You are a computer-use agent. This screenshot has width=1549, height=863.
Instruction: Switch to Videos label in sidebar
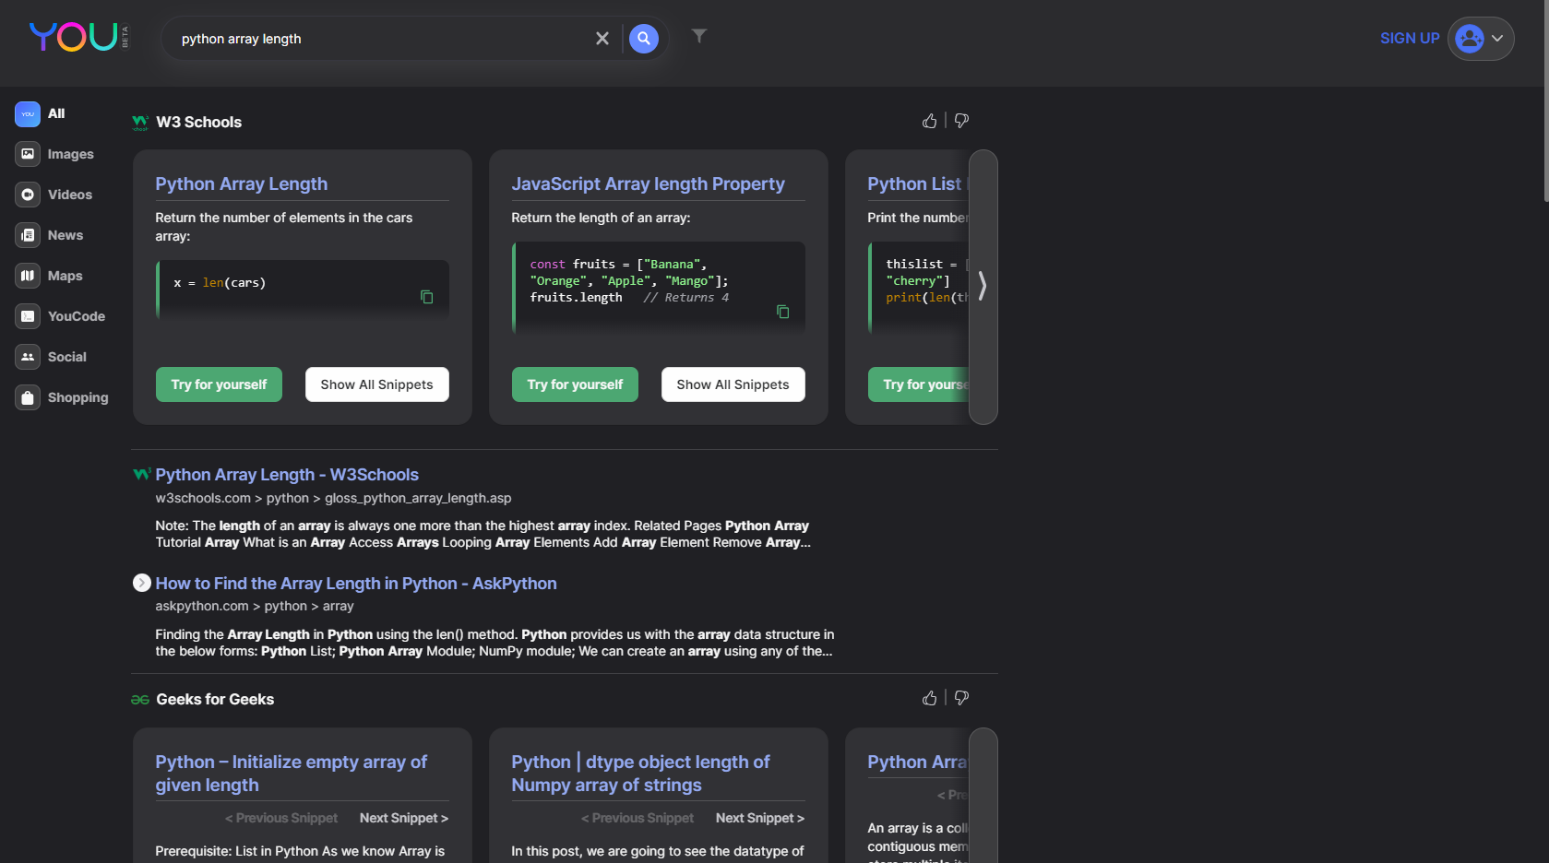[x=70, y=195]
